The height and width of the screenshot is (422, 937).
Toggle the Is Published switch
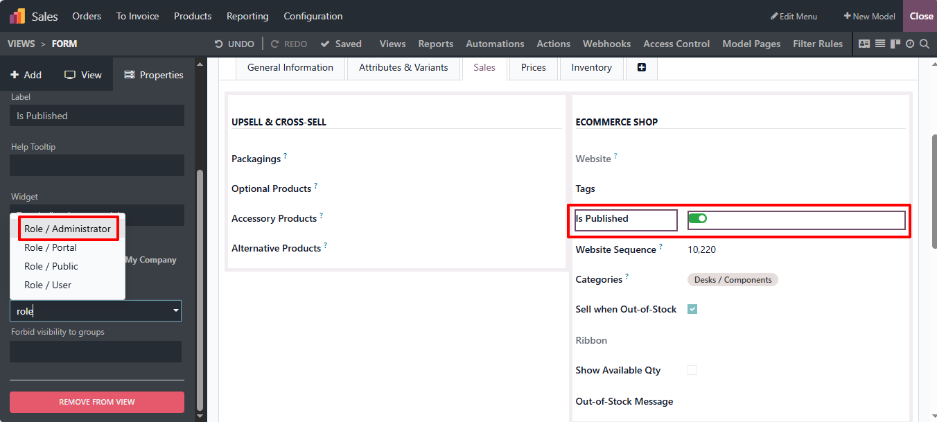(697, 219)
